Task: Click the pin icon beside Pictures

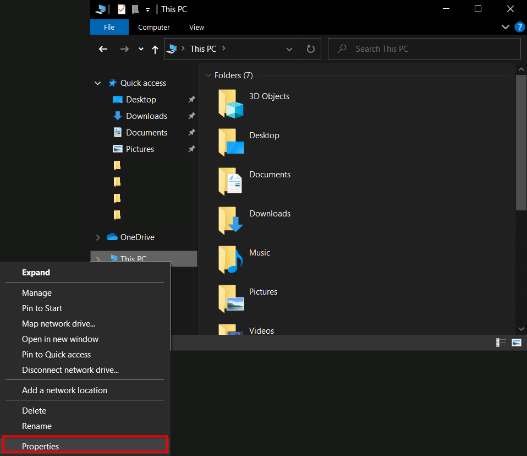Action: click(191, 149)
